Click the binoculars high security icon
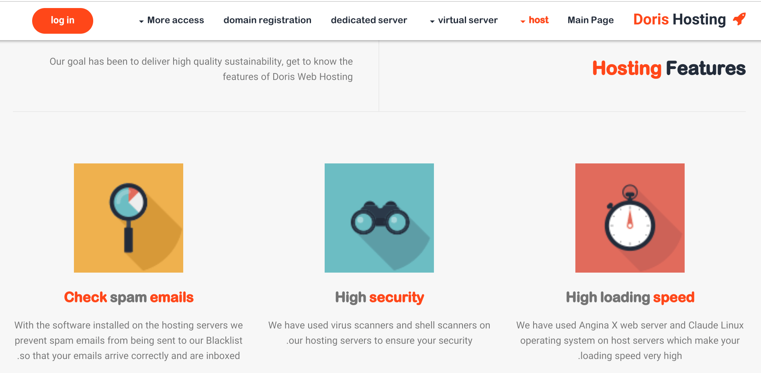 (x=379, y=218)
